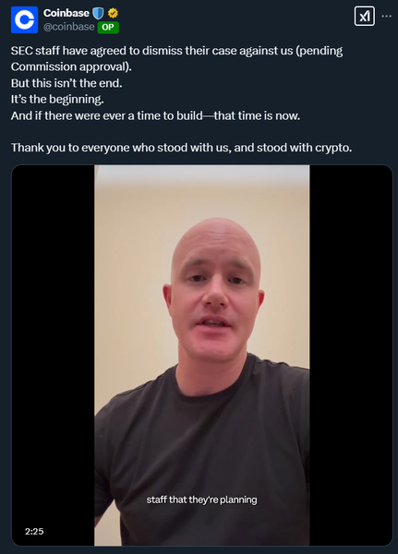Viewport: 398px width, 554px height.
Task: Click the "But this isn't the end." line
Action: (66, 83)
